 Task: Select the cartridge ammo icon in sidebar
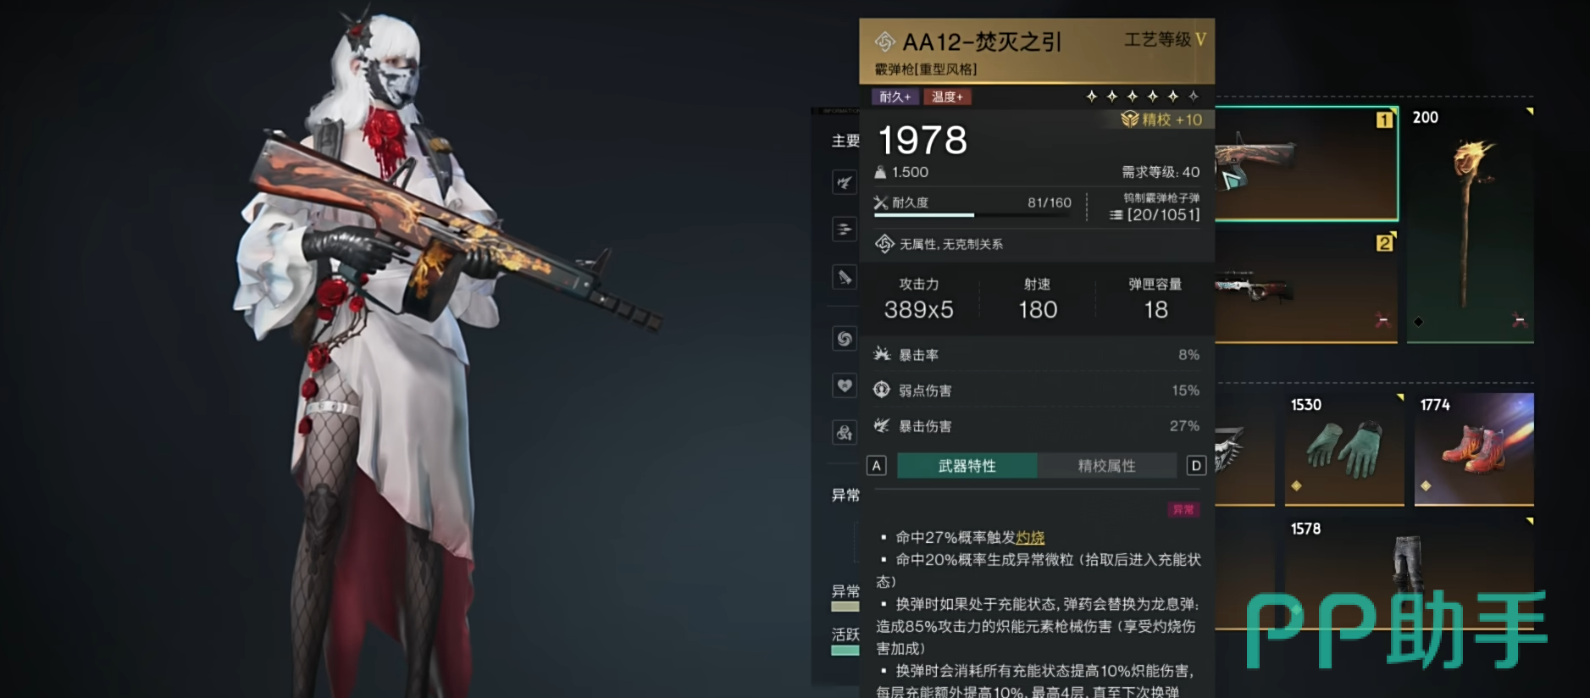(845, 277)
